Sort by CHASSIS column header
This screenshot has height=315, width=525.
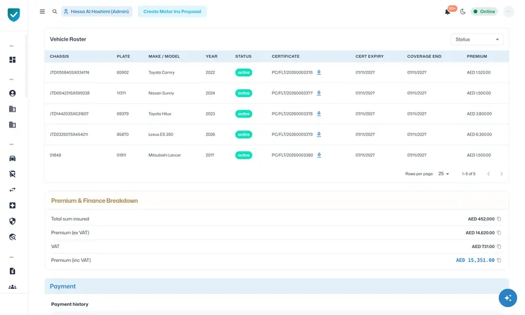(x=59, y=56)
